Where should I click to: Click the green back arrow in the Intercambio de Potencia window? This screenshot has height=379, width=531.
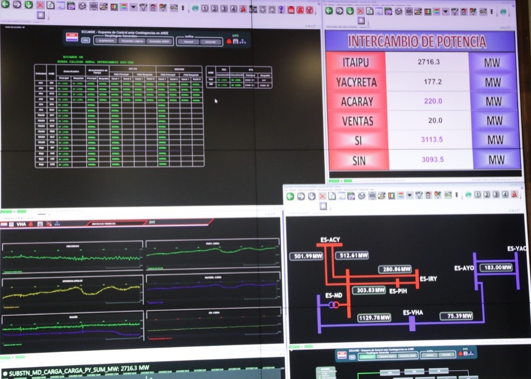tap(328, 10)
